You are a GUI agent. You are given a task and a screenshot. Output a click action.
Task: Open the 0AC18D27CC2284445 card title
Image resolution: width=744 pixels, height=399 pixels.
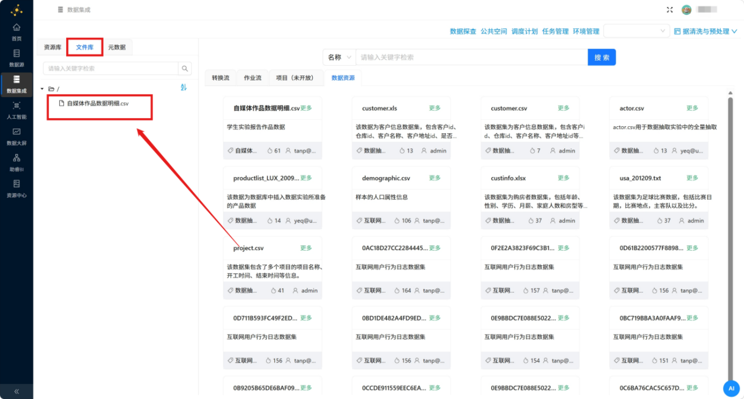pyautogui.click(x=395, y=248)
